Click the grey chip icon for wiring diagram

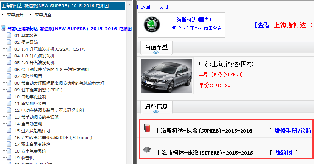click(147, 149)
